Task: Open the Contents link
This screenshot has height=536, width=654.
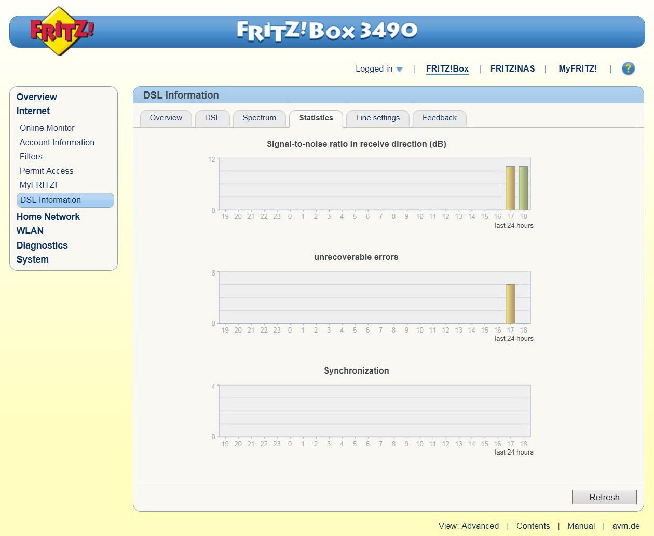Action: (533, 526)
